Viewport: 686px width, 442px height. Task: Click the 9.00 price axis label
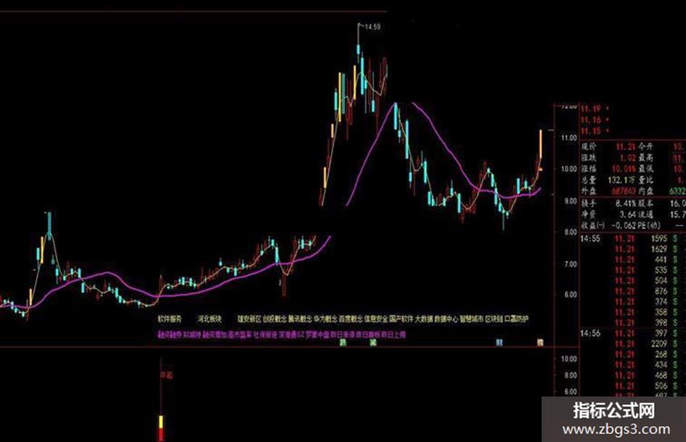tap(571, 201)
